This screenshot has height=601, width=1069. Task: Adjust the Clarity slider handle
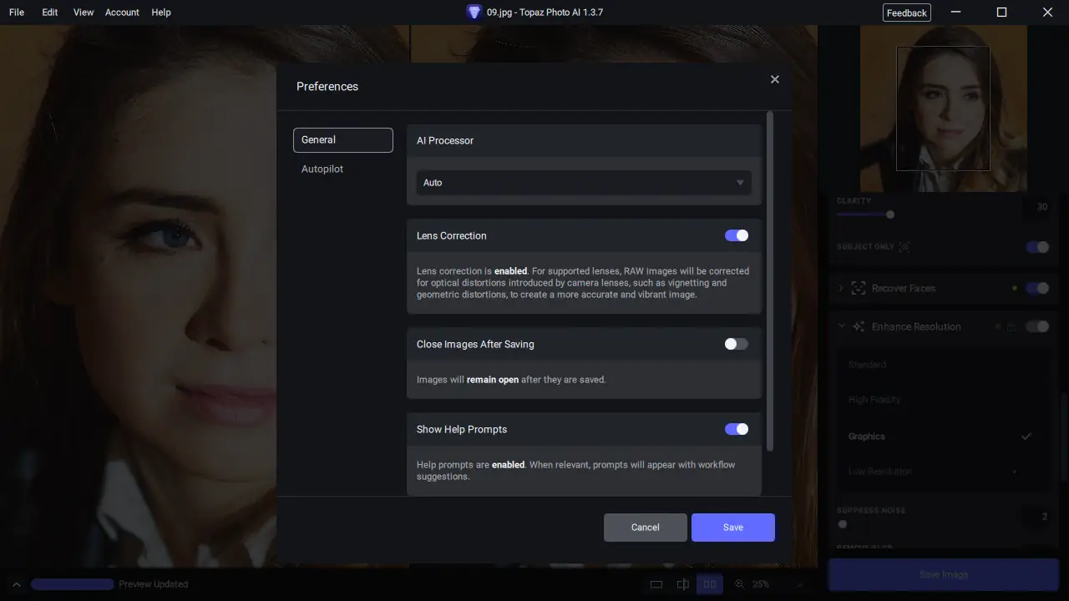coord(890,215)
